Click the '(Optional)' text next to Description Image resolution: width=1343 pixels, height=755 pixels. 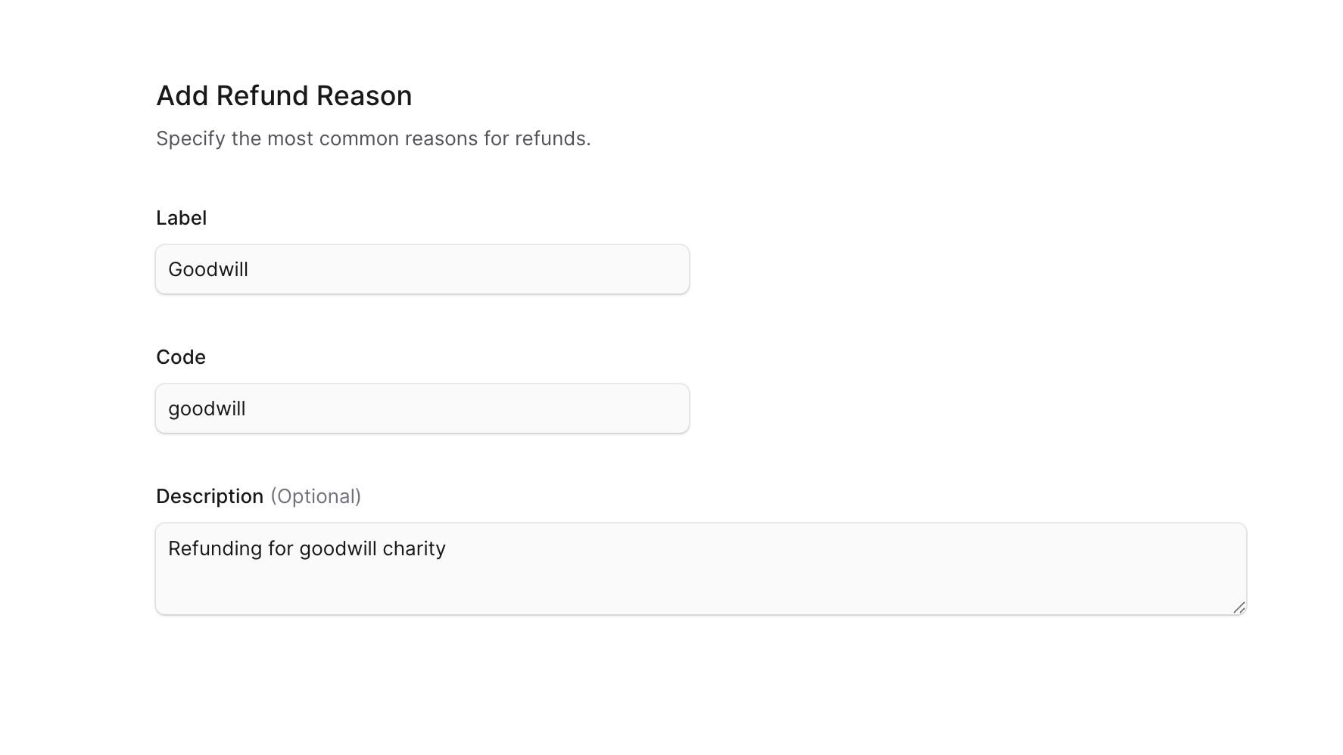coord(316,497)
